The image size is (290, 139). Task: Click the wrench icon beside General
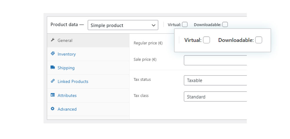coord(53,40)
